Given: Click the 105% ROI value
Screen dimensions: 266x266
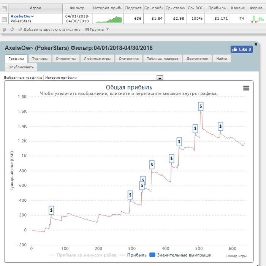Looking at the screenshot, I should tap(197, 19).
